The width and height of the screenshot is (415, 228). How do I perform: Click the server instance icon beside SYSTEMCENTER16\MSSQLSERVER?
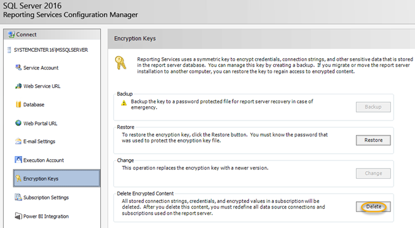[x=9, y=50]
